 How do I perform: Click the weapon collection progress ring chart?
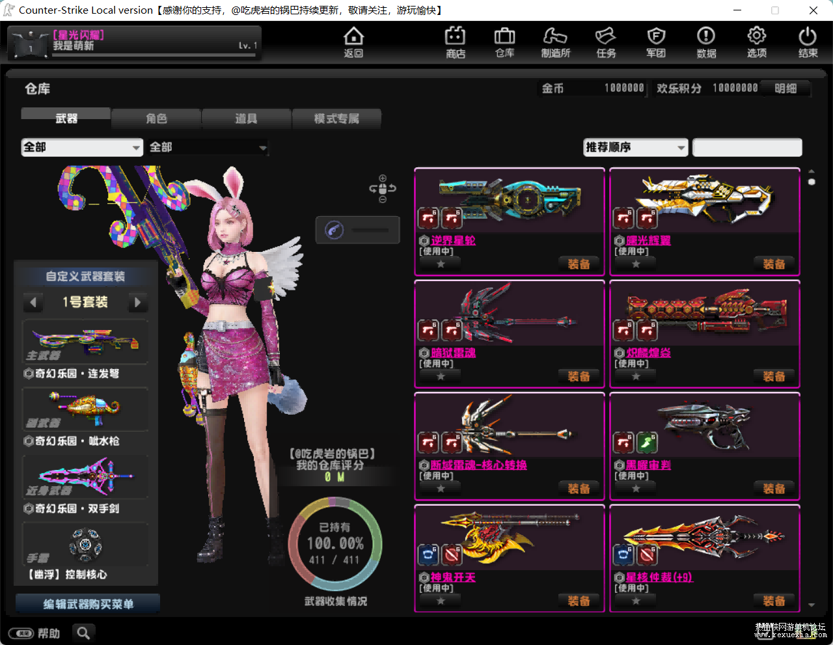point(335,544)
